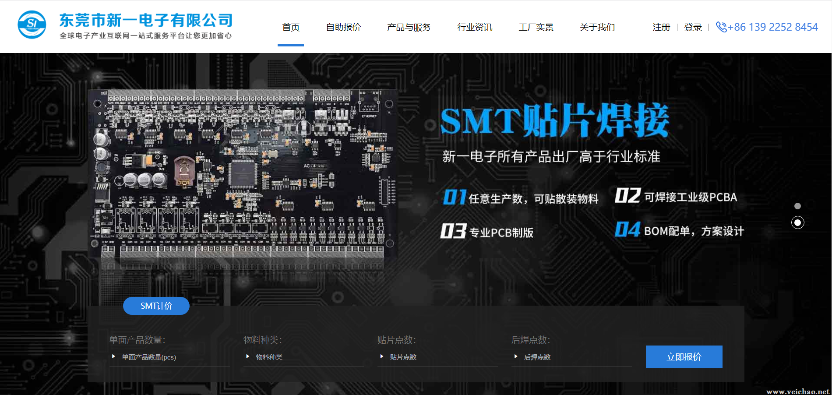Click the 后焊点数 input field

[571, 357]
